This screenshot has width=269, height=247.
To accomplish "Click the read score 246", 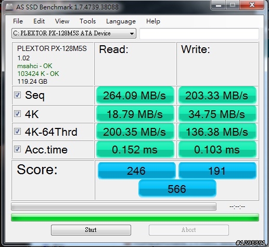I will (x=137, y=171).
